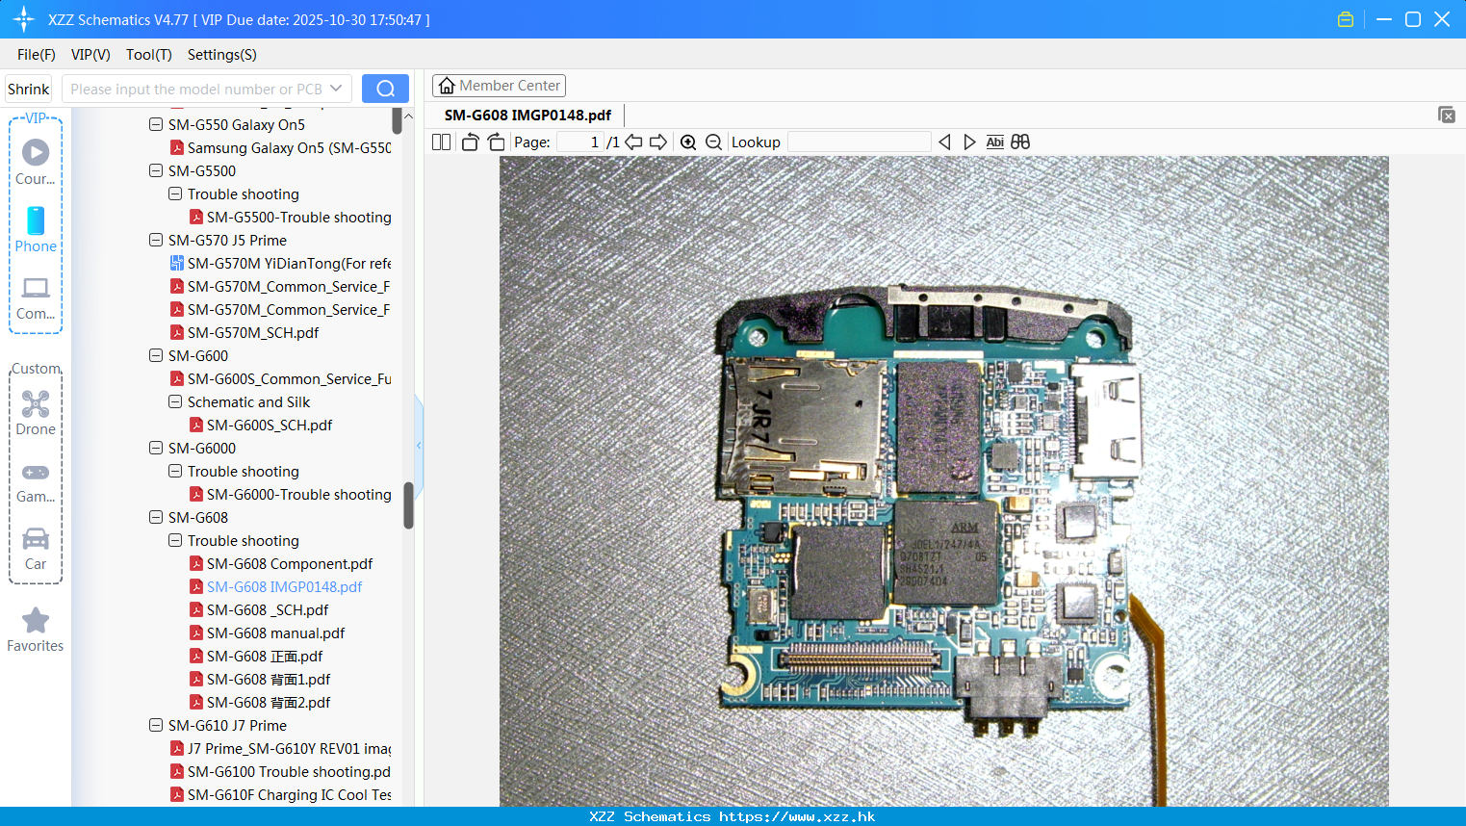This screenshot has height=826, width=1466.
Task: Collapse the SM-G608 tree node
Action: (156, 518)
